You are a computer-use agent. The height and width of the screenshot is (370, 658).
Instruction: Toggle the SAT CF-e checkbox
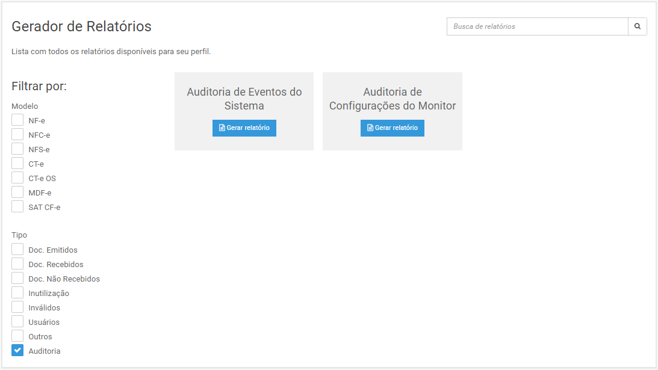point(17,207)
